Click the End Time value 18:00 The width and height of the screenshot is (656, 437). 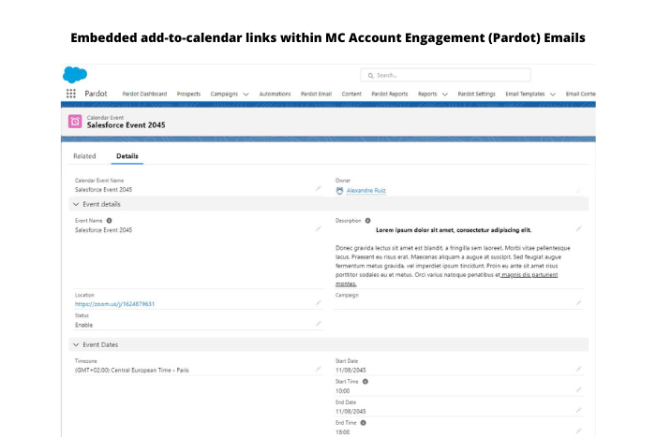pos(343,432)
